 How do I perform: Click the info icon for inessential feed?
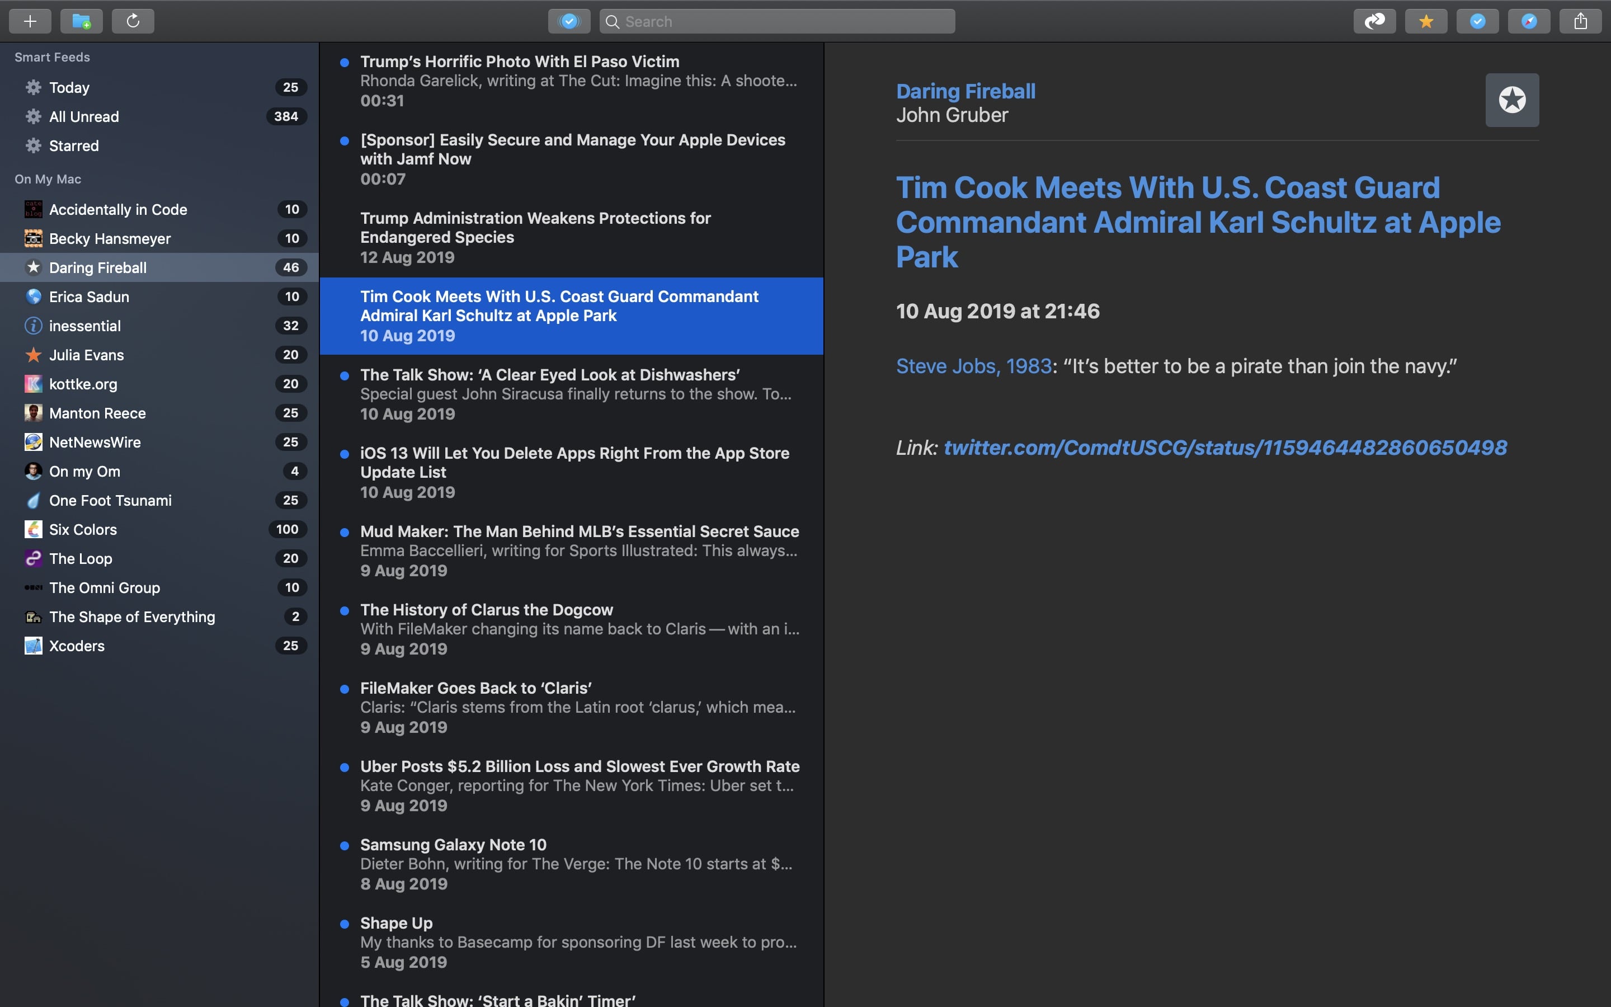point(34,326)
